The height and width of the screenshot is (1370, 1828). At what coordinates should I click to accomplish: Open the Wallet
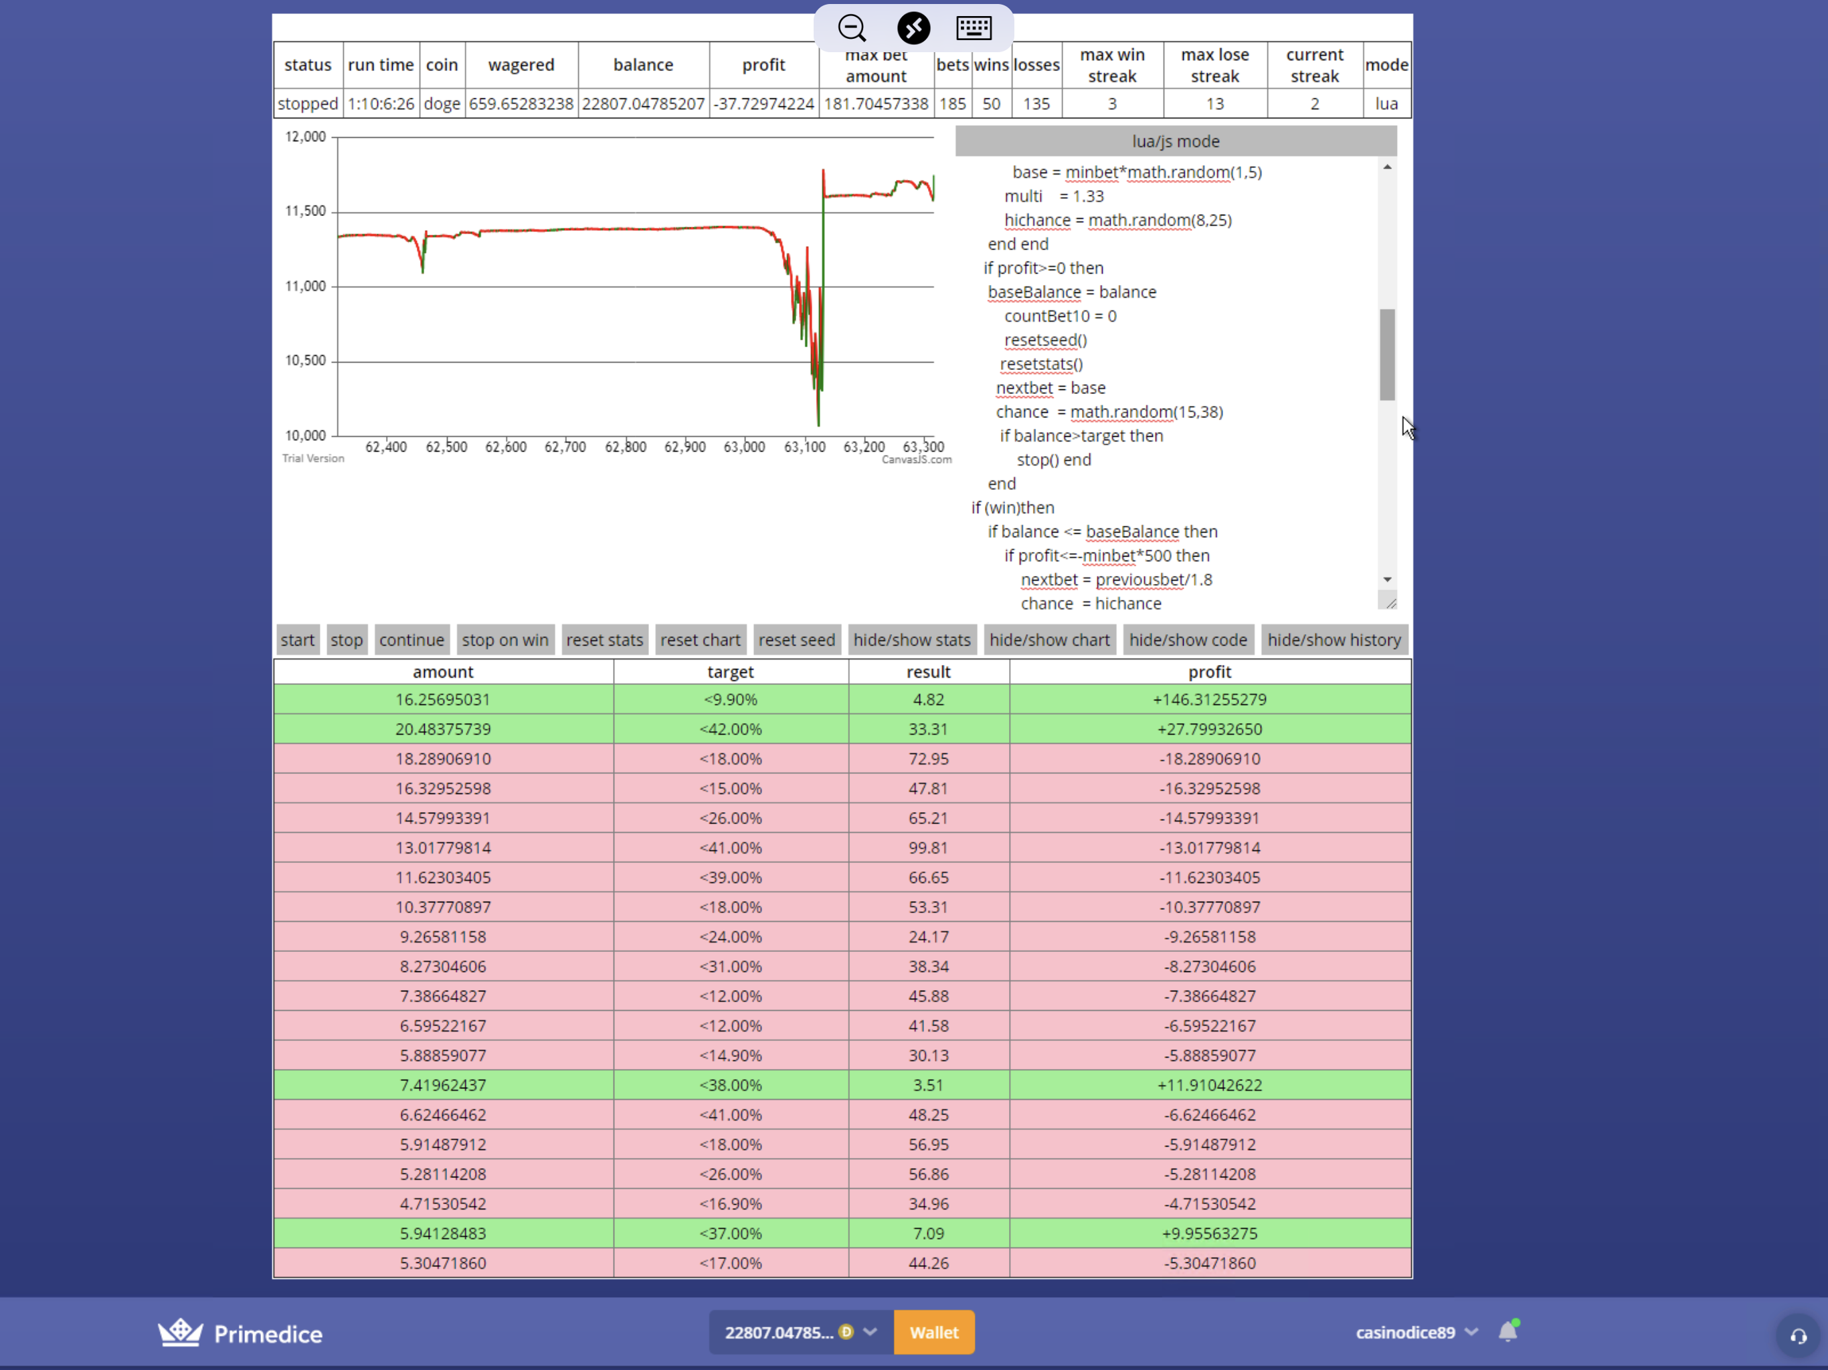tap(934, 1332)
